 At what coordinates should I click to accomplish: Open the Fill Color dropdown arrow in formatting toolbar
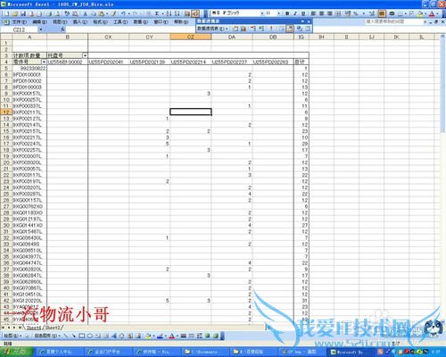[x=425, y=13]
